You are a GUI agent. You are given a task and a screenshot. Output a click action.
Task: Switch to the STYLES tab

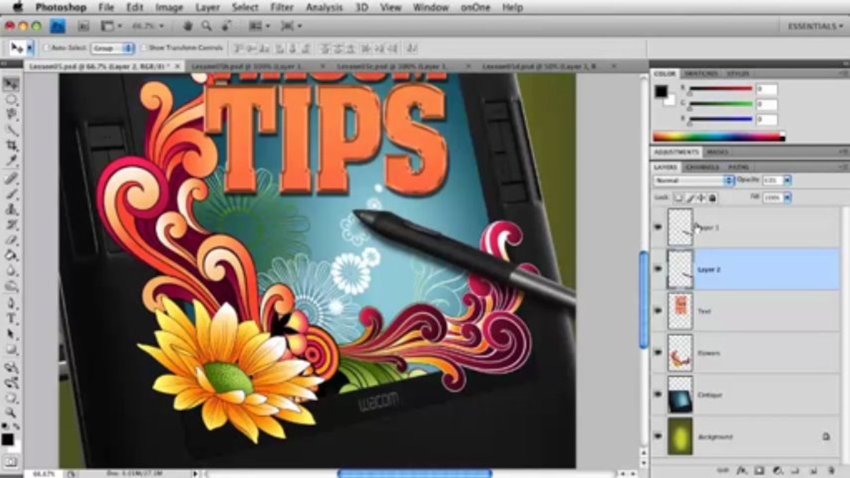pos(737,73)
